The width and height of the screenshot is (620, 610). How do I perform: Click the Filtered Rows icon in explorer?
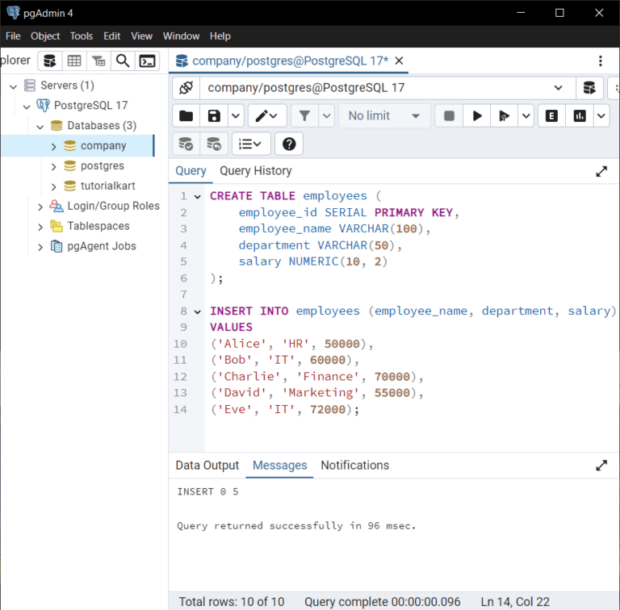[98, 61]
